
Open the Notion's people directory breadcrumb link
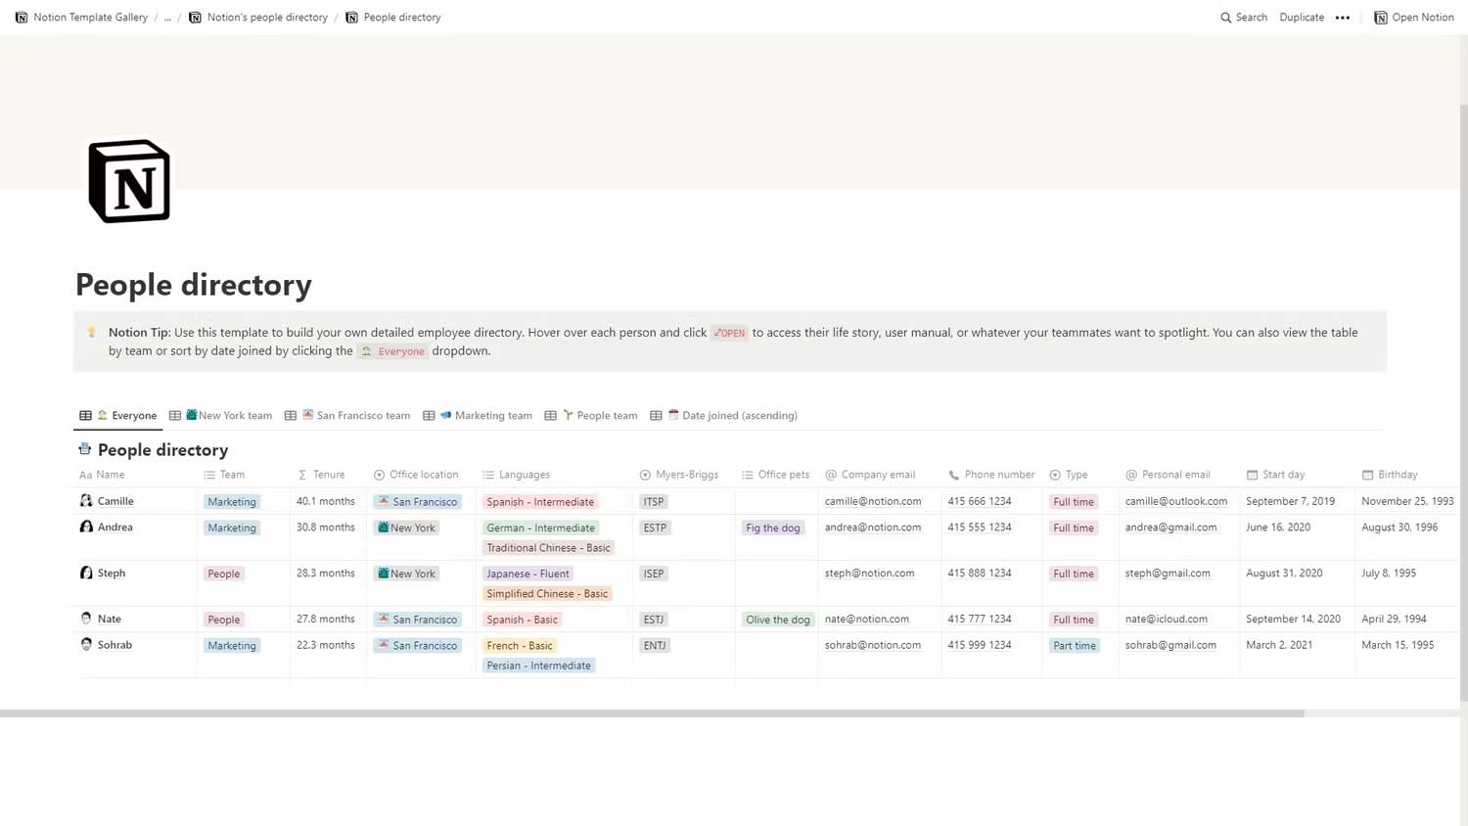258,18
